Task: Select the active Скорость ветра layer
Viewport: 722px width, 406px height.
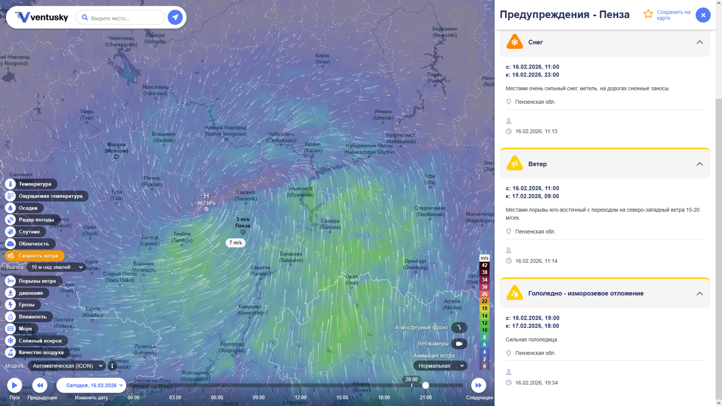Action: (38, 256)
